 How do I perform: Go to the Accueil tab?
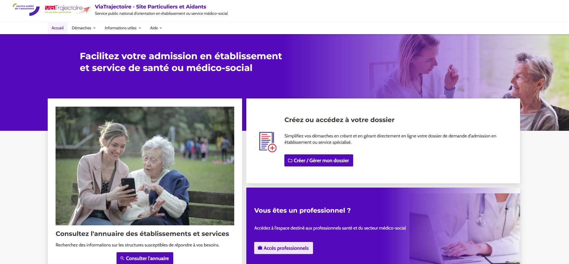(57, 28)
